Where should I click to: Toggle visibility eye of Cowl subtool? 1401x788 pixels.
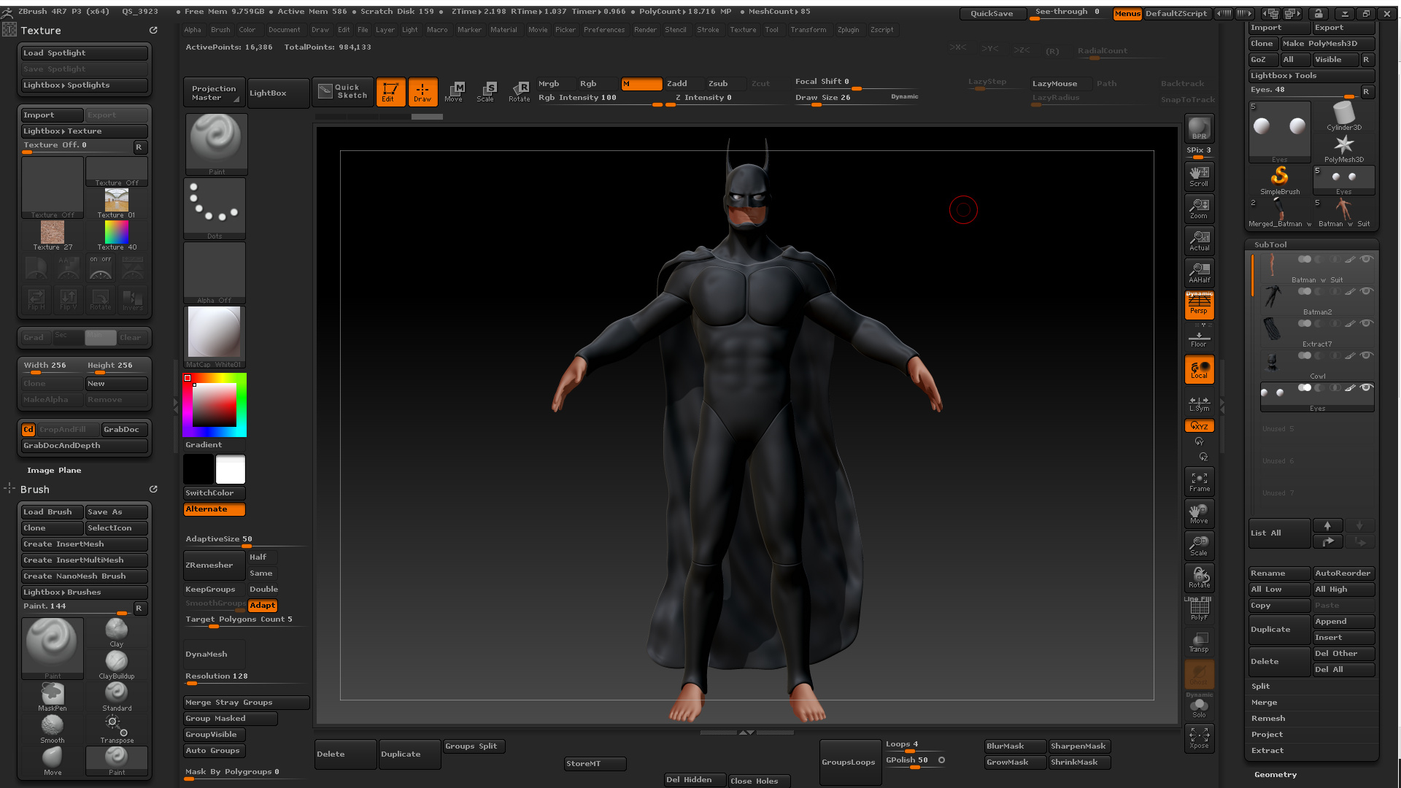(1367, 355)
